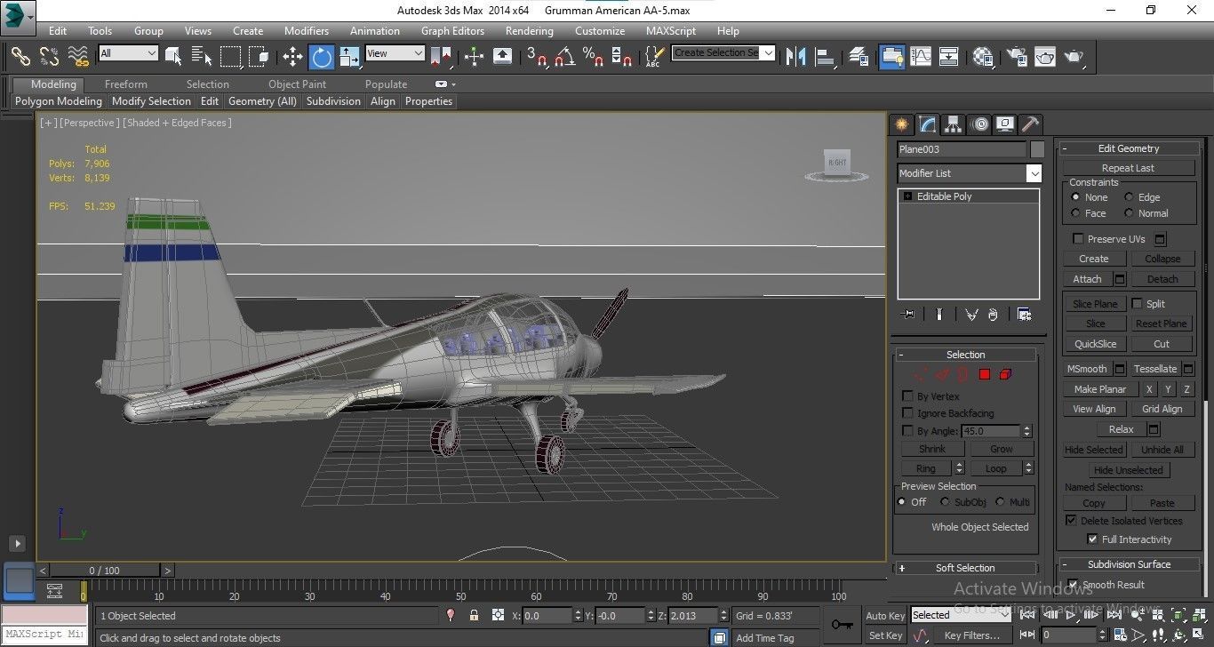Enable Preserve UVs checkbox
This screenshot has width=1214, height=647.
(x=1078, y=239)
